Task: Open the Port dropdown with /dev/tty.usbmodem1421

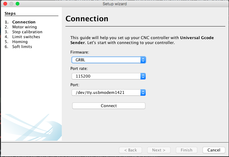Action: [109, 92]
